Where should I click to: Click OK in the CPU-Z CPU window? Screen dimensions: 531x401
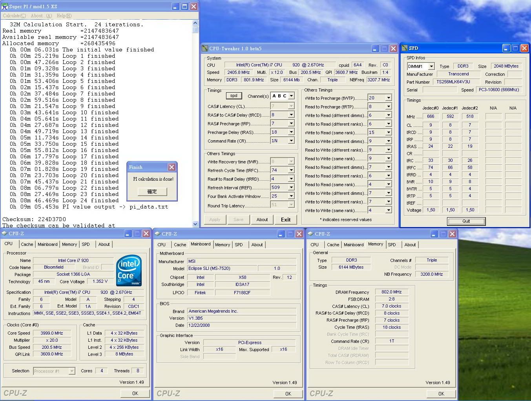tap(135, 393)
